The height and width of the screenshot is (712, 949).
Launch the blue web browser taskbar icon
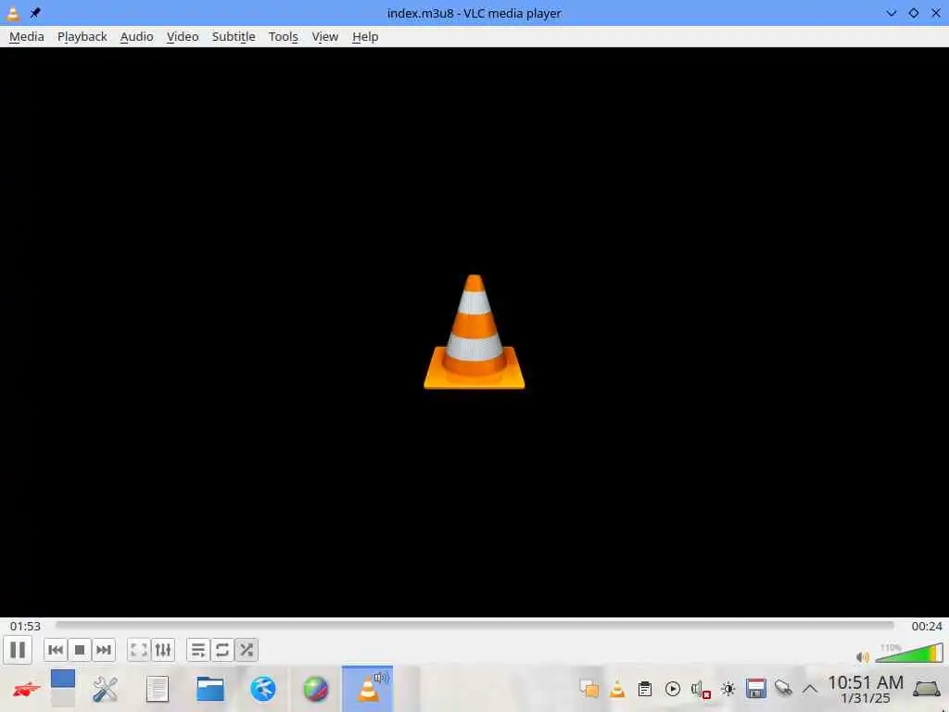(x=262, y=689)
